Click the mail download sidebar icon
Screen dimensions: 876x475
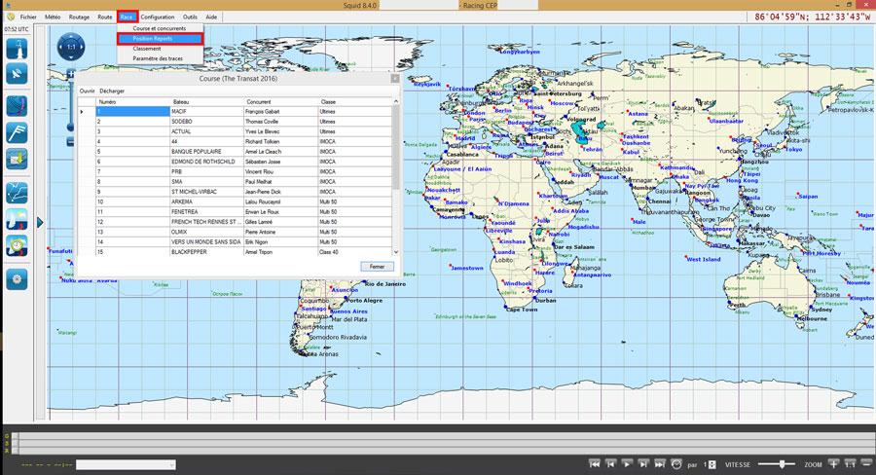[x=17, y=158]
